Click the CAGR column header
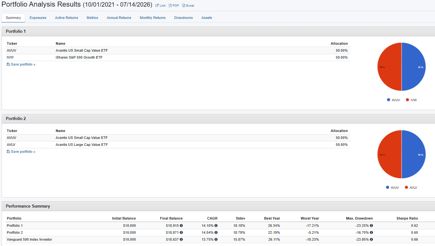The width and height of the screenshot is (435, 246). click(213, 219)
